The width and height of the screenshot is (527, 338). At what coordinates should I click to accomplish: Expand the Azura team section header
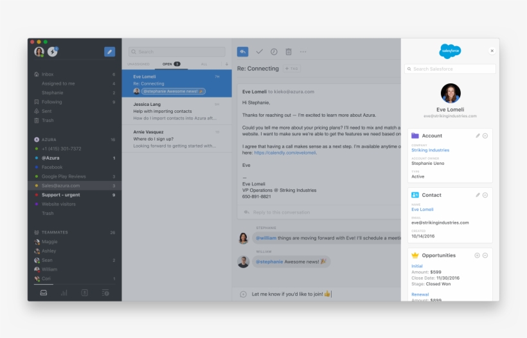[75, 139]
